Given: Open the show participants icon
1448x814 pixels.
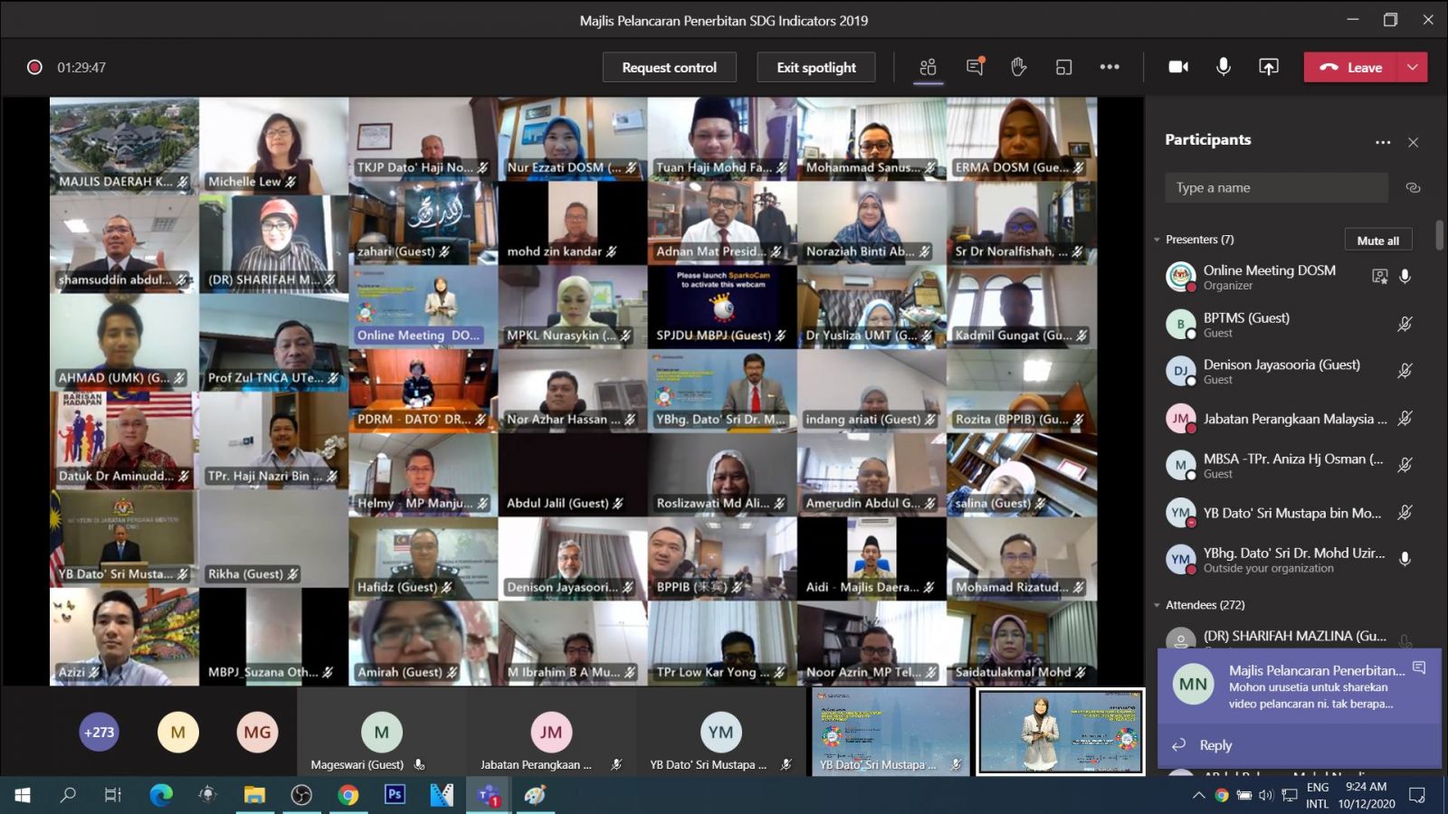Looking at the screenshot, I should pos(928,67).
